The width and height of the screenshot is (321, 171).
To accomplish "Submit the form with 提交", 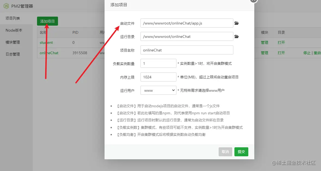I will coord(241,152).
